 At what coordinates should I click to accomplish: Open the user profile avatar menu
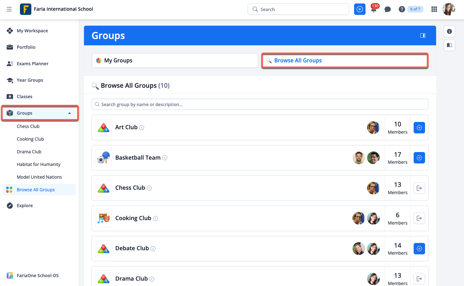click(x=448, y=9)
